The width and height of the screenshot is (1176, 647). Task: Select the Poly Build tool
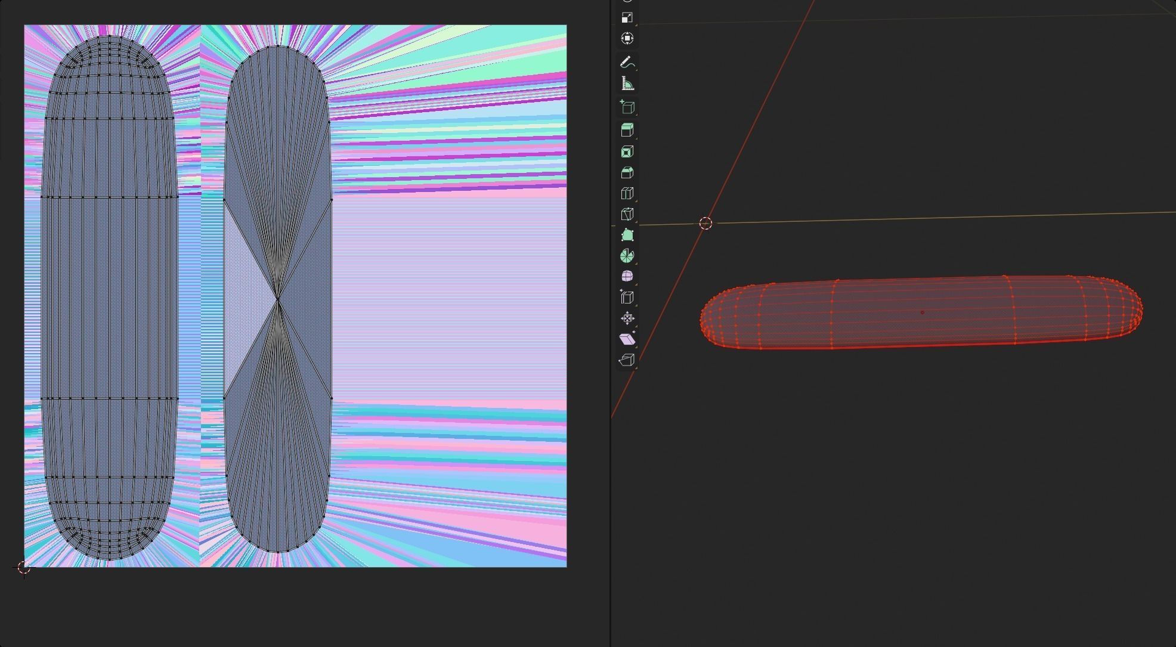click(x=627, y=235)
